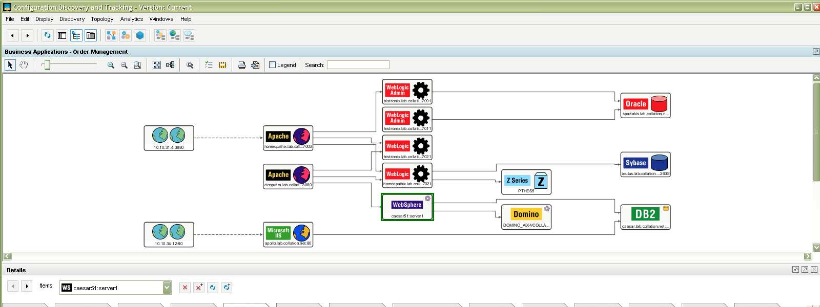Open the business applications topology icon
The width and height of the screenshot is (820, 307).
(x=160, y=35)
